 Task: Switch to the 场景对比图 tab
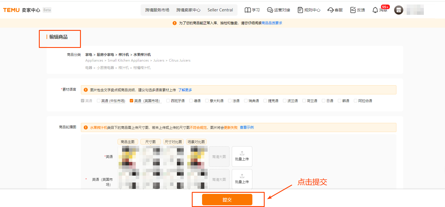(x=196, y=141)
